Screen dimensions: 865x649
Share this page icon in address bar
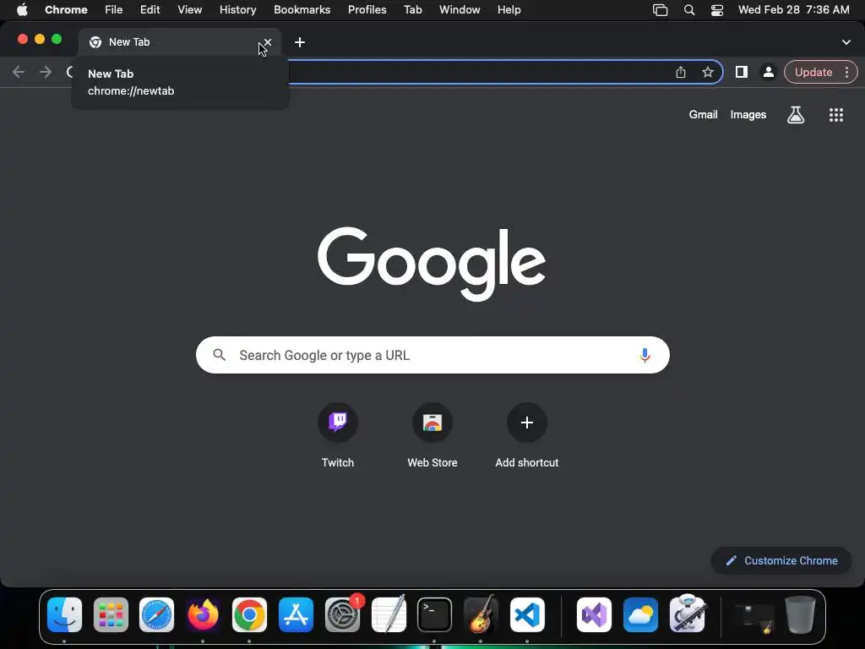(x=681, y=73)
